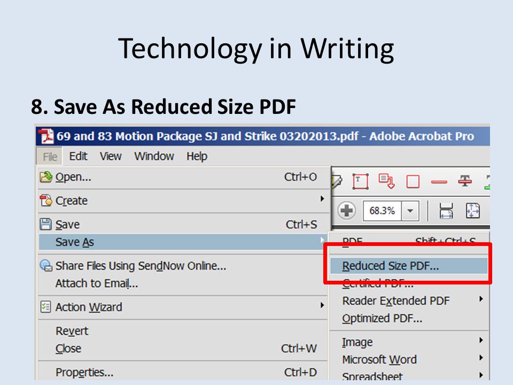The width and height of the screenshot is (513, 385).
Task: Select the Create menu entry
Action: point(184,201)
